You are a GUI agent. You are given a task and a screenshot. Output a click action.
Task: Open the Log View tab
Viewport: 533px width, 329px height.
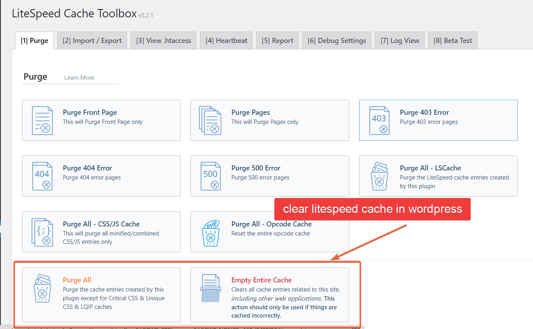pos(400,41)
